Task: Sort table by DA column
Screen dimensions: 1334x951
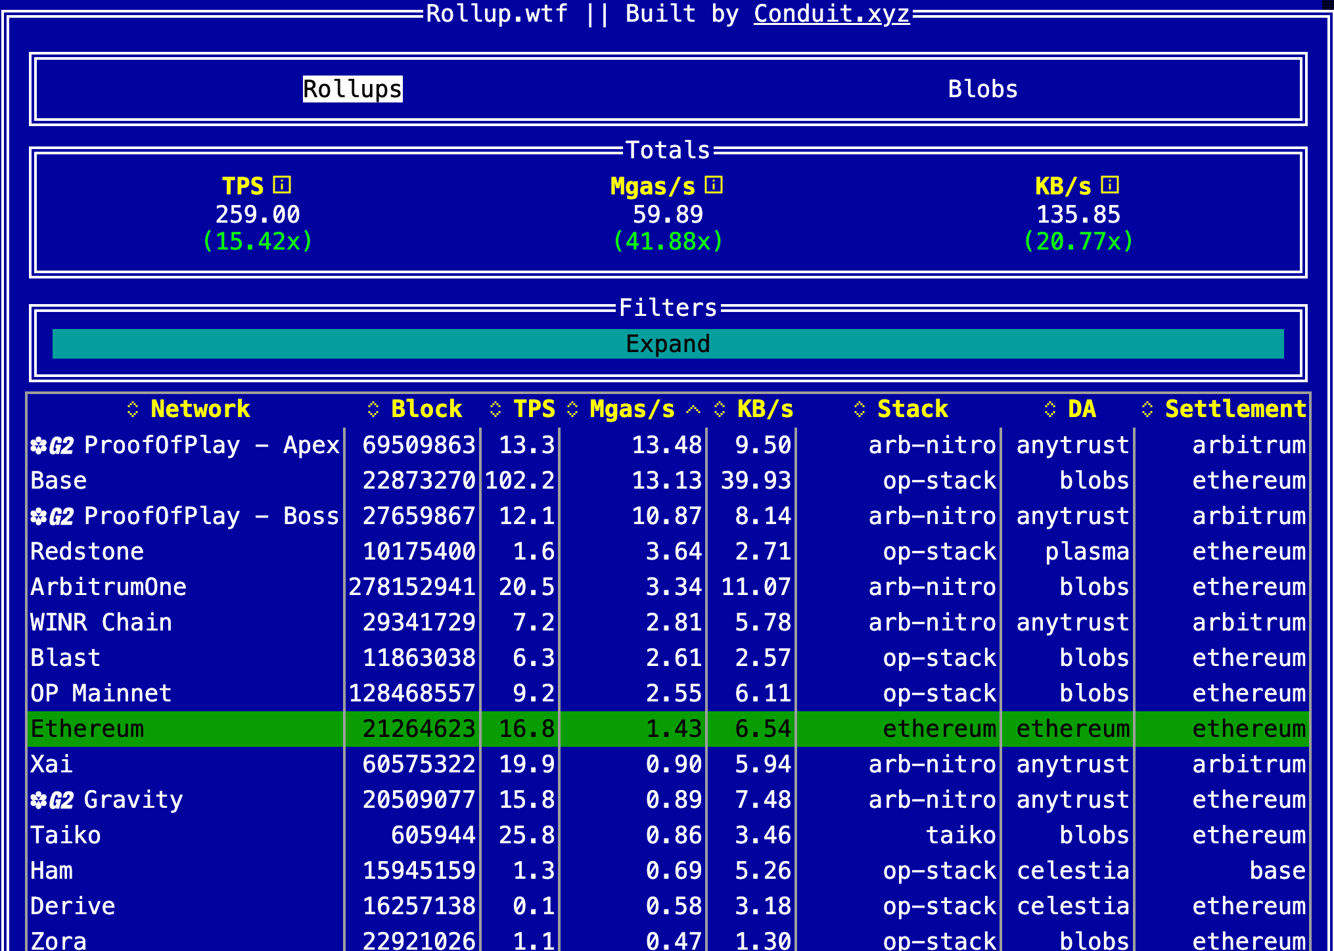Action: coord(1070,409)
